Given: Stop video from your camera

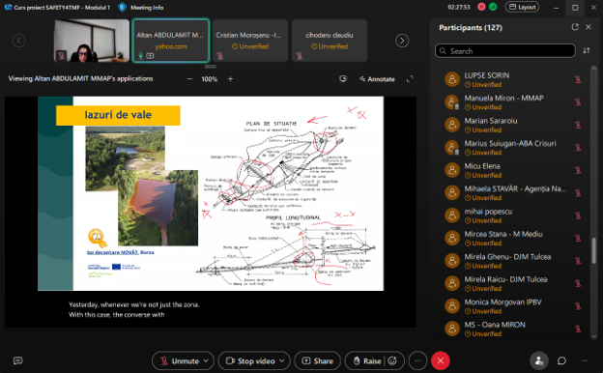Looking at the screenshot, I should pyautogui.click(x=250, y=360).
